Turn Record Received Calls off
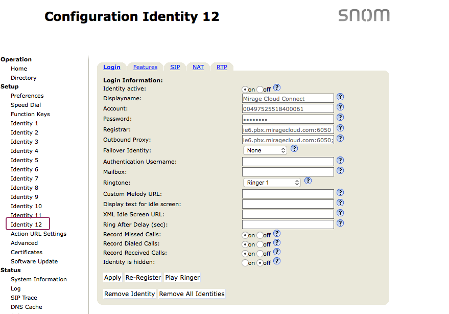Screen dimensions: 449x314 pos(259,254)
